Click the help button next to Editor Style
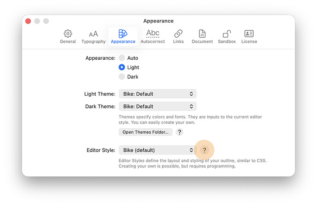This screenshot has height=205, width=317. pos(204,150)
